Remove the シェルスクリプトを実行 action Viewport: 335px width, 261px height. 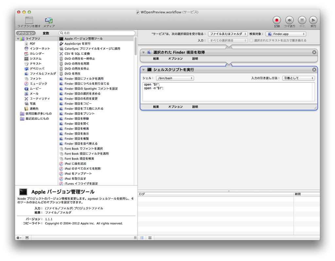(x=314, y=70)
